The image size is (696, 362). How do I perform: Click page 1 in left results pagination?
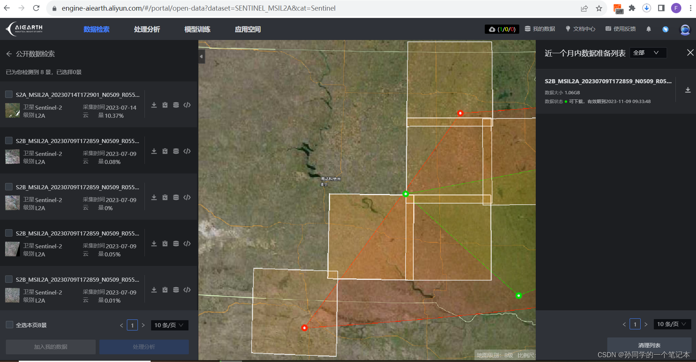click(132, 325)
